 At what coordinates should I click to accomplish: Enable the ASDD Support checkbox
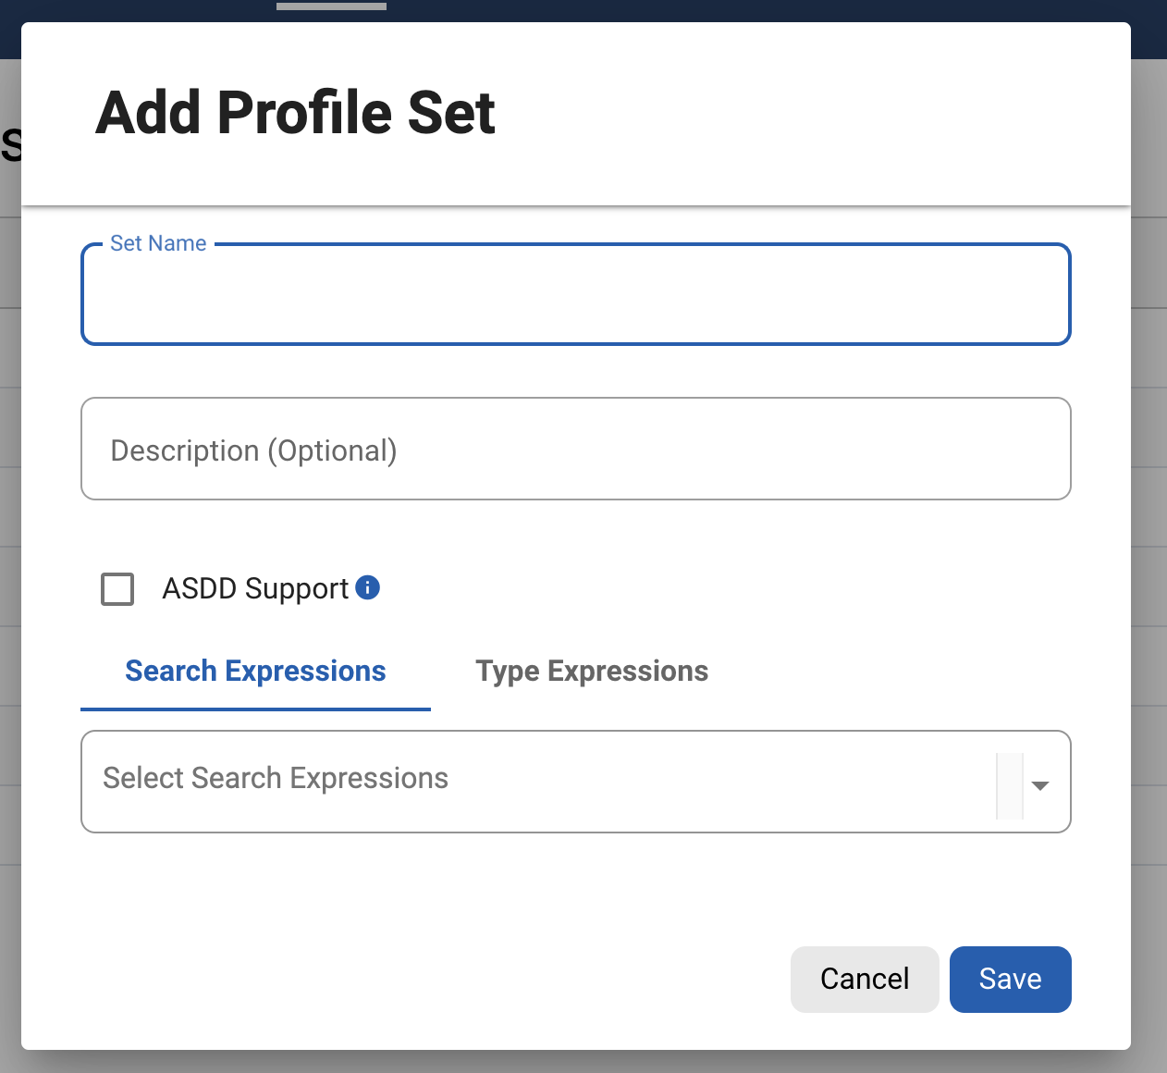[117, 588]
